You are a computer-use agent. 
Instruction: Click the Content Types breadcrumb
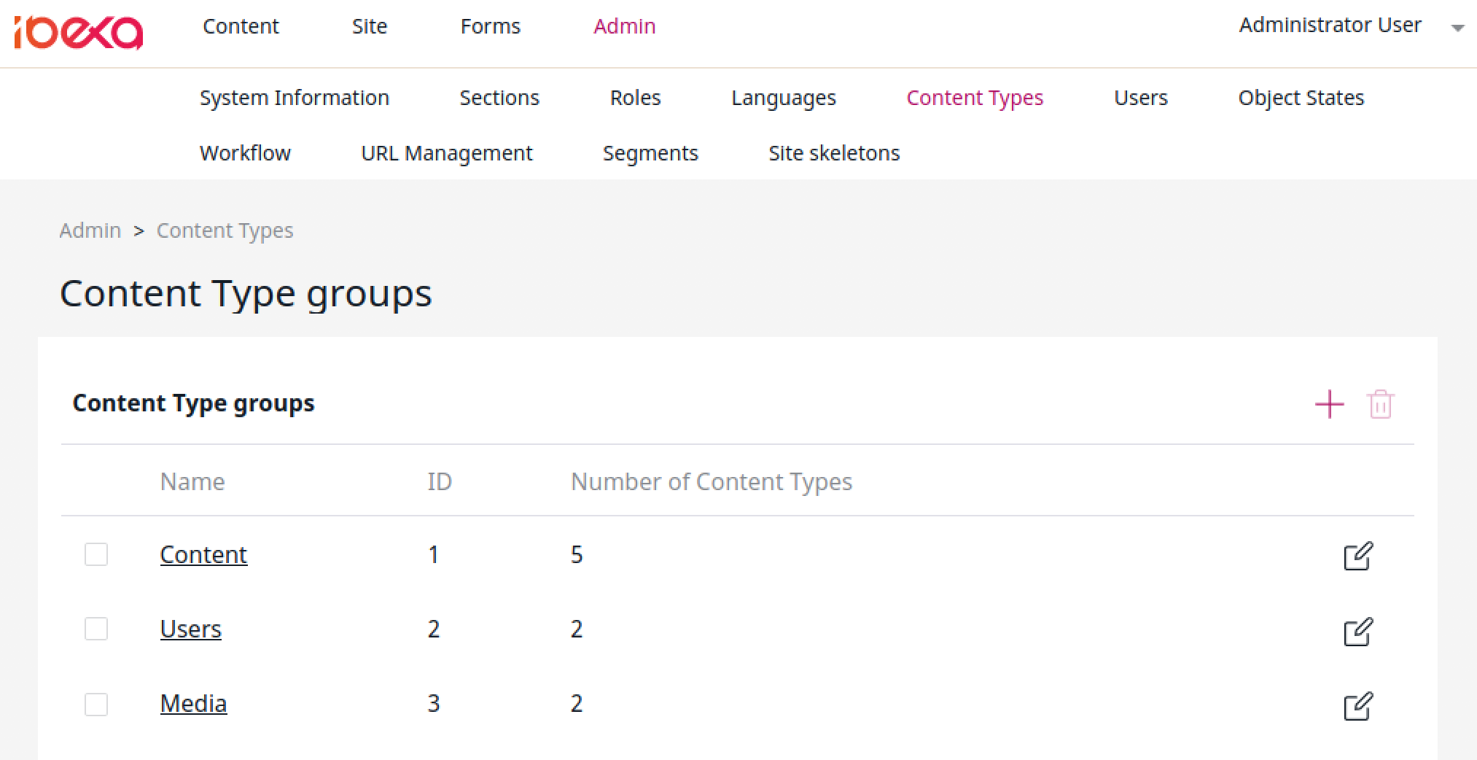point(225,230)
